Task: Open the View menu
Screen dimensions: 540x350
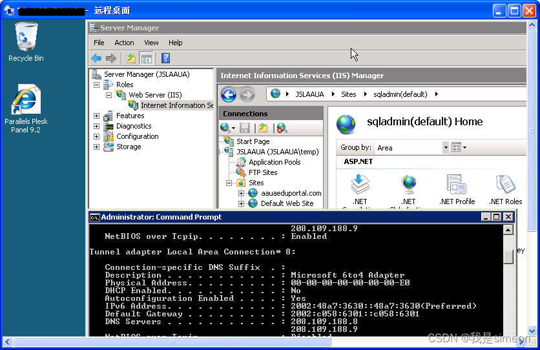Action: click(x=151, y=43)
